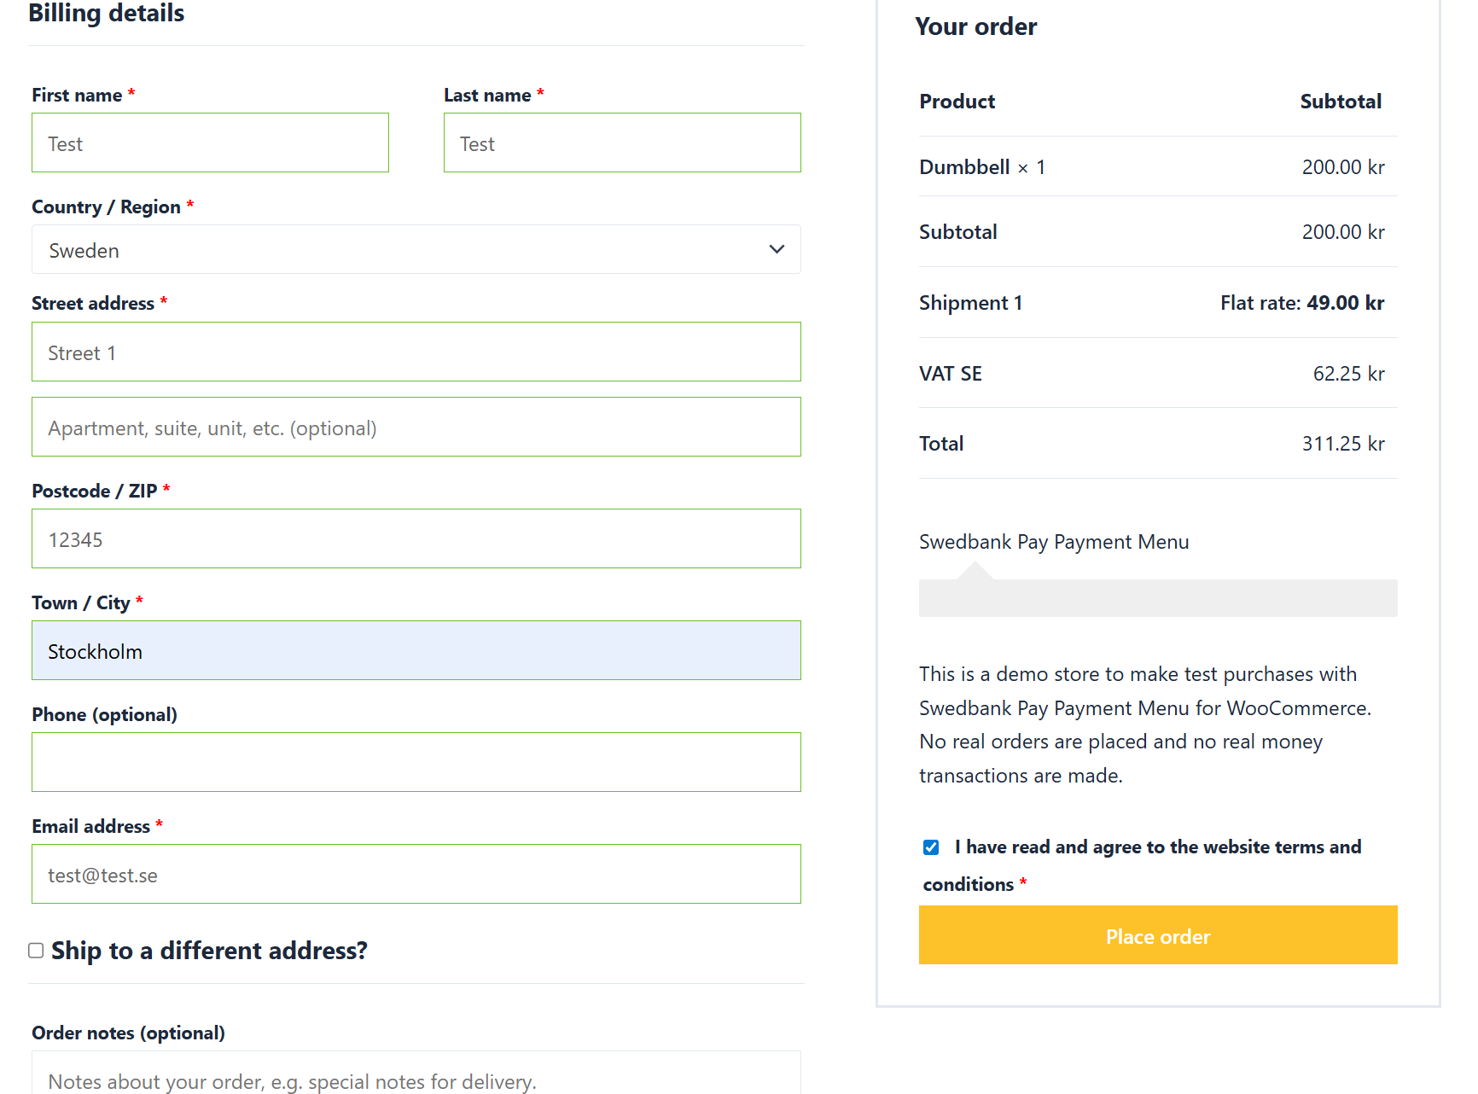Screen dimensions: 1478x1094
Task: Click the Dumbbell product name
Action: (964, 167)
